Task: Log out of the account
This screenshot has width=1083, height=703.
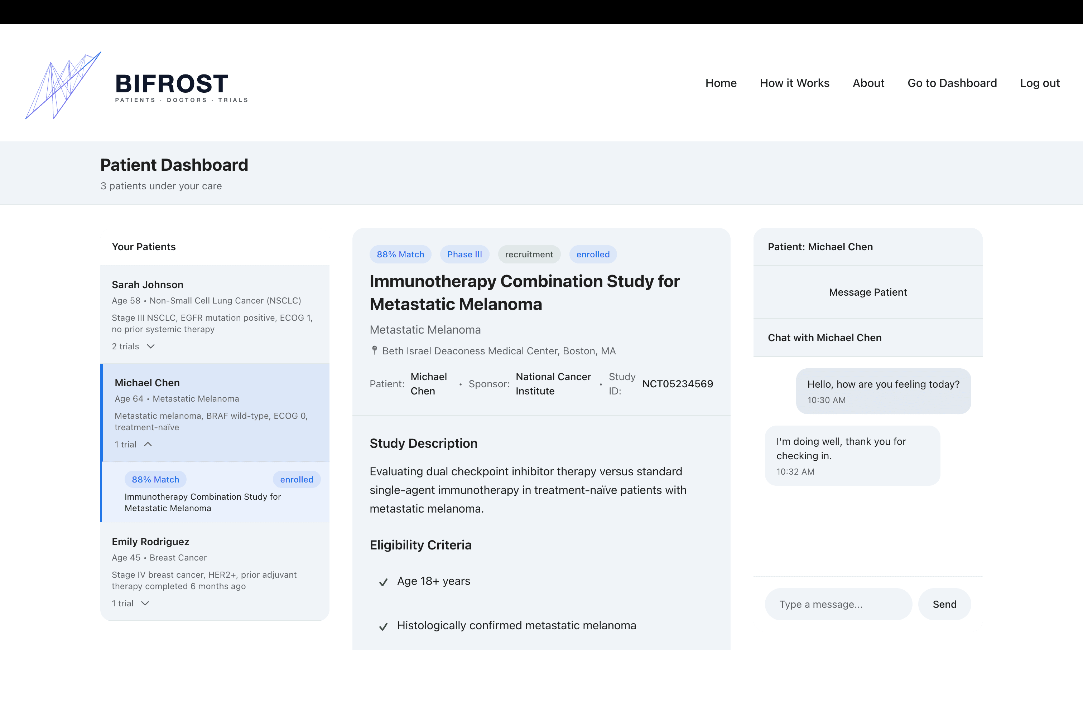Action: pos(1040,83)
